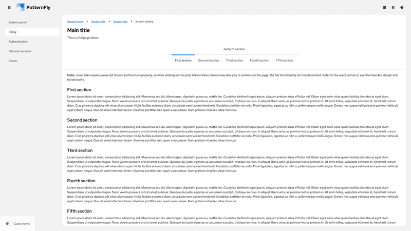This screenshot has width=411, height=231.
Task: Jump to First section tab
Action: click(183, 61)
